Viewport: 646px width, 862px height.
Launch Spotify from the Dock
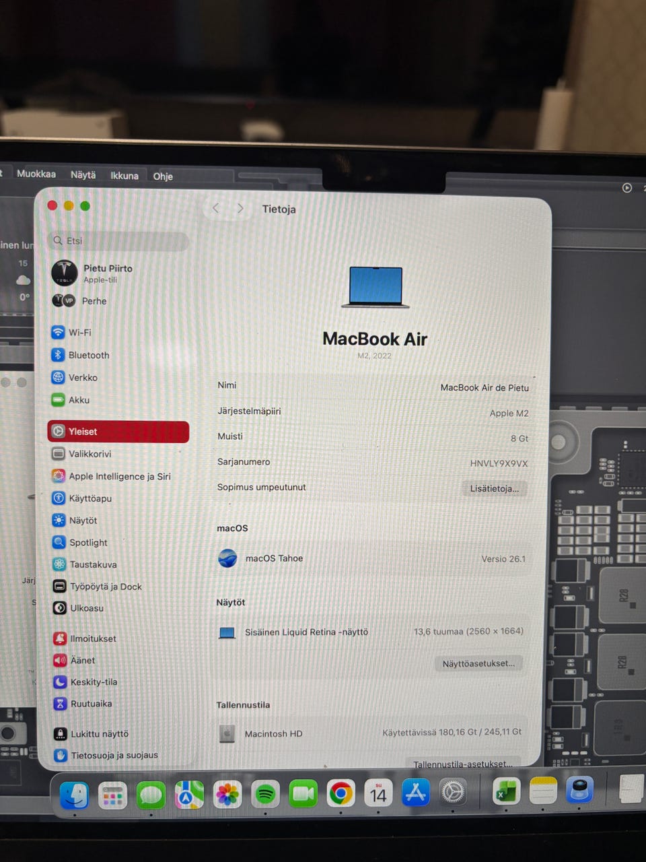pos(265,795)
